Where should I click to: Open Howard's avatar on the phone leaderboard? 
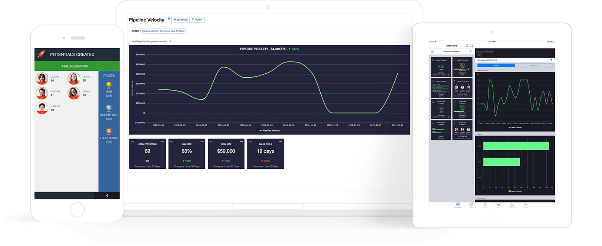[42, 93]
